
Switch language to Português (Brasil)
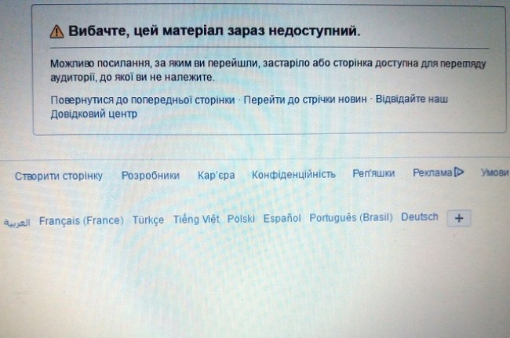click(351, 217)
